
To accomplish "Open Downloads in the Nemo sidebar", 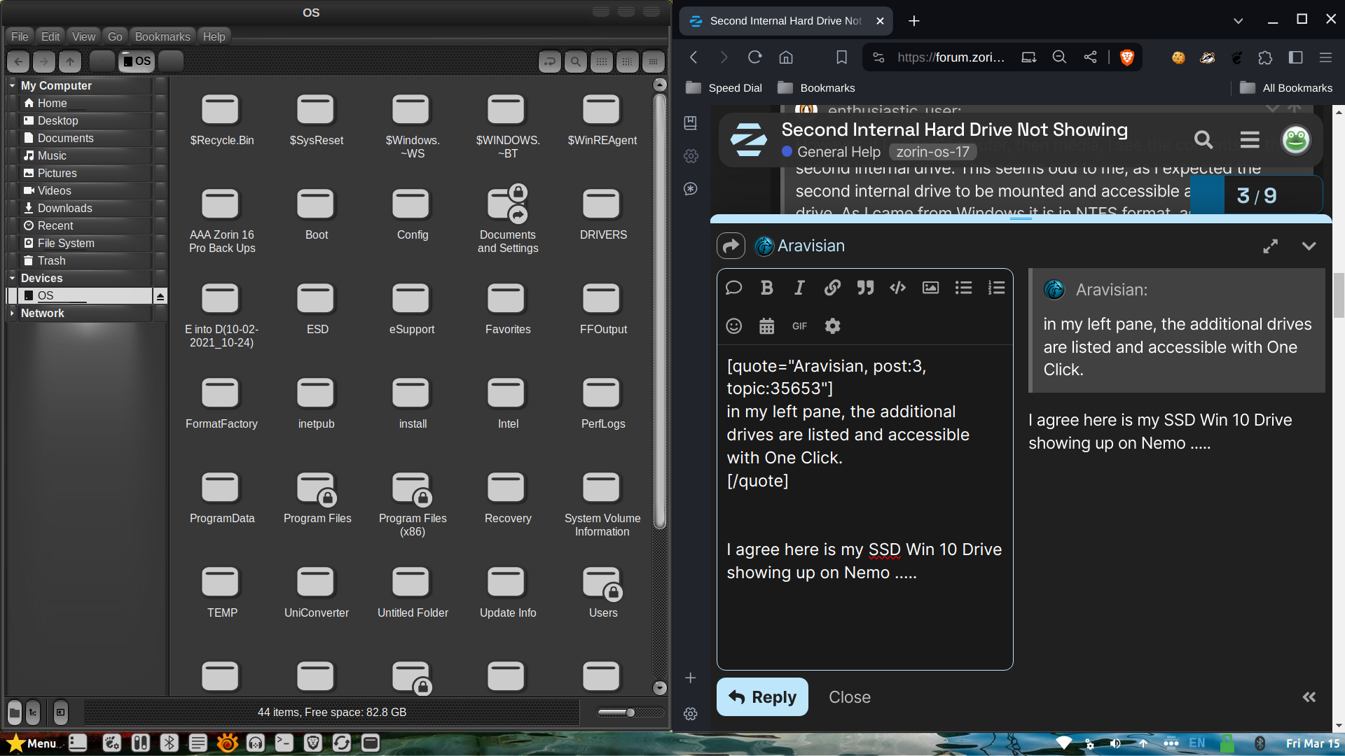I will point(64,208).
